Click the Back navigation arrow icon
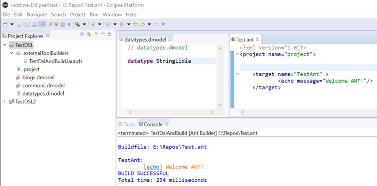Viewport: 377px width, 186px height. point(143,24)
